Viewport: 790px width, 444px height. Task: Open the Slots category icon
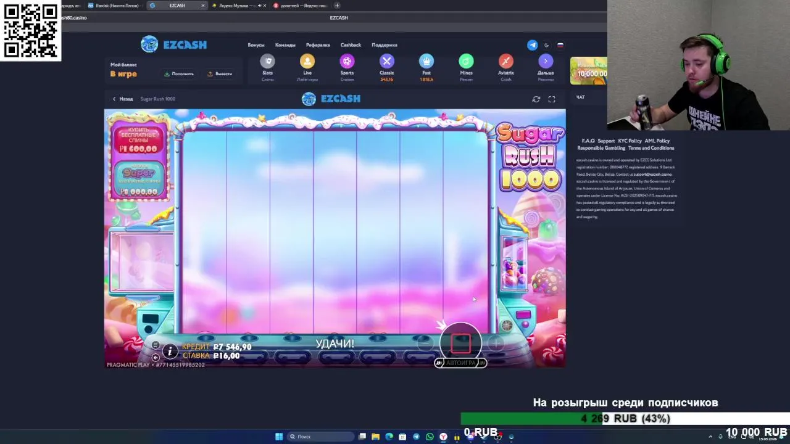(x=267, y=61)
